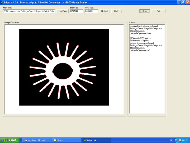
Task: Expand hidden system tray icons arrow
Action: point(176,140)
